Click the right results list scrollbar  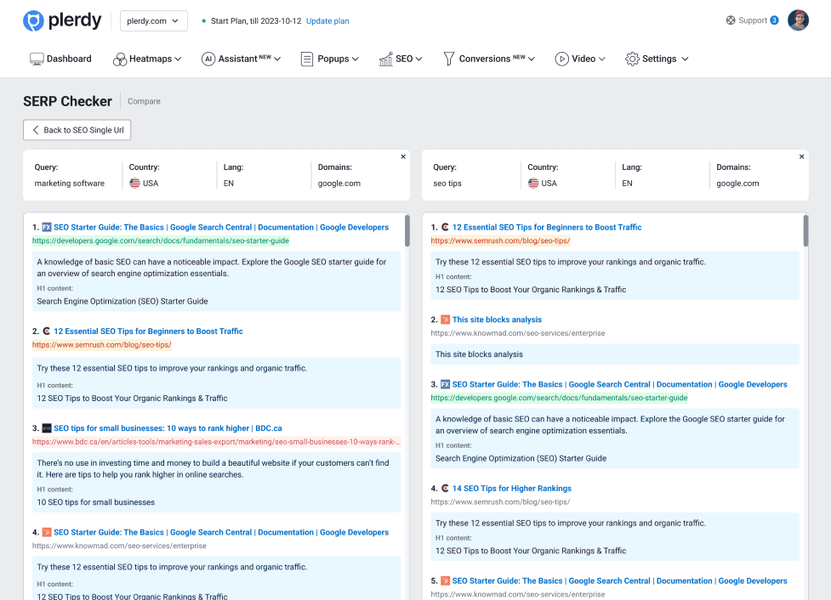pyautogui.click(x=805, y=231)
